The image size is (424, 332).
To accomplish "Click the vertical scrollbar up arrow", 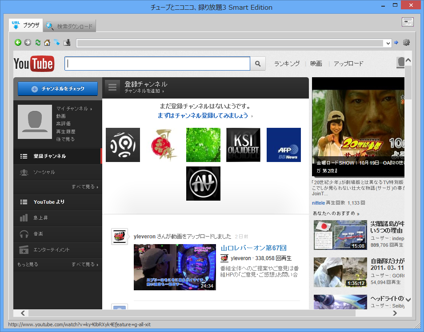I will 408,60.
